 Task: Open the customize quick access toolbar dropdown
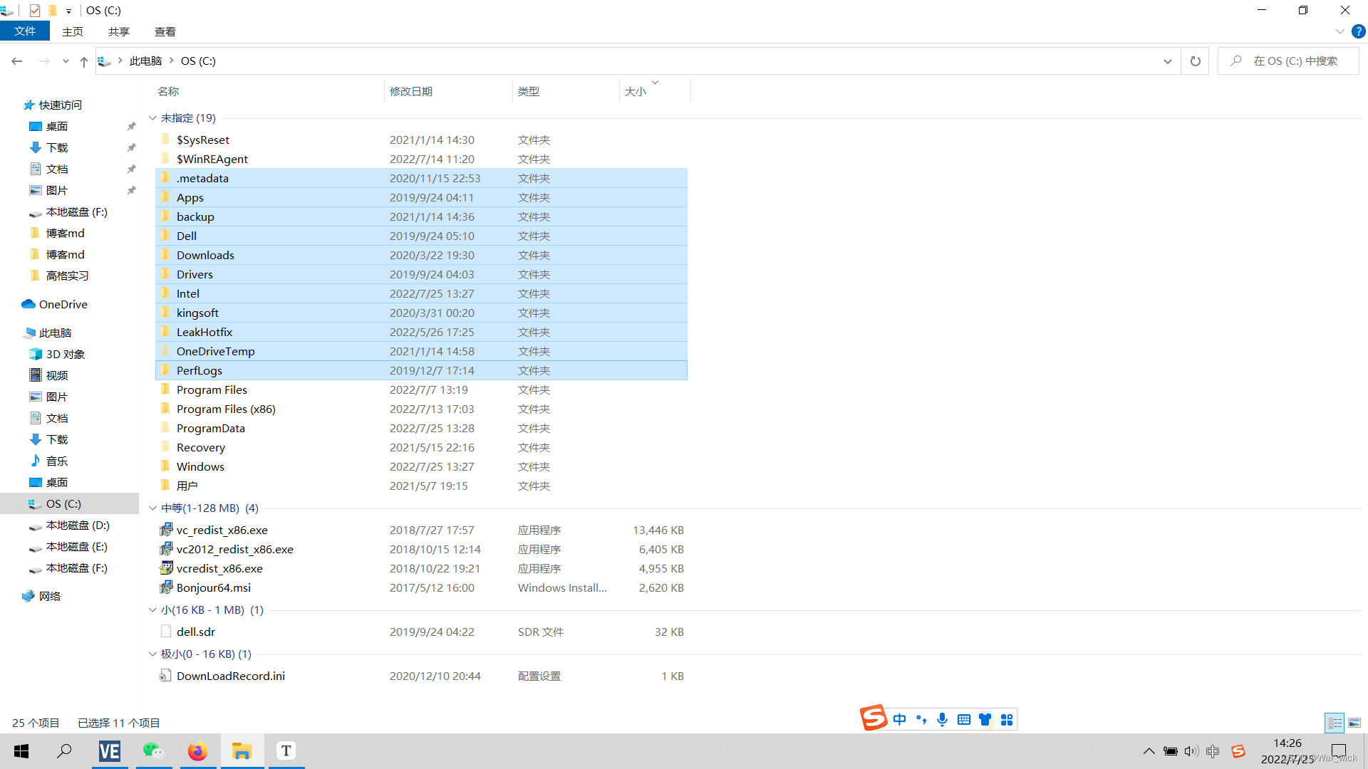coord(68,11)
